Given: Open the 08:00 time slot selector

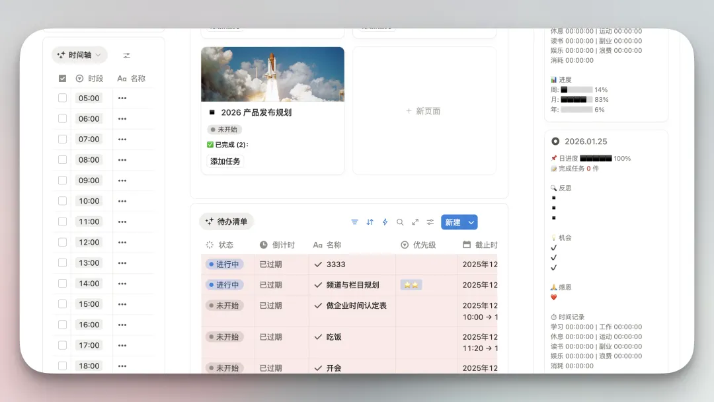Looking at the screenshot, I should [89, 160].
